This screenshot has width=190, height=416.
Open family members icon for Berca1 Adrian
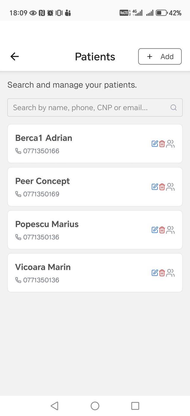click(x=170, y=144)
